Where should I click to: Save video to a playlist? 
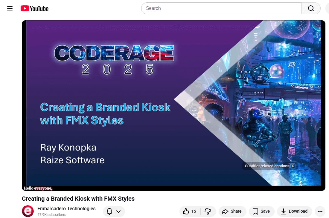click(x=261, y=211)
